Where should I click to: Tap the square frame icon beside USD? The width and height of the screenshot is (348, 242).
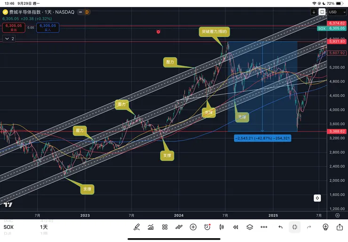(322, 12)
